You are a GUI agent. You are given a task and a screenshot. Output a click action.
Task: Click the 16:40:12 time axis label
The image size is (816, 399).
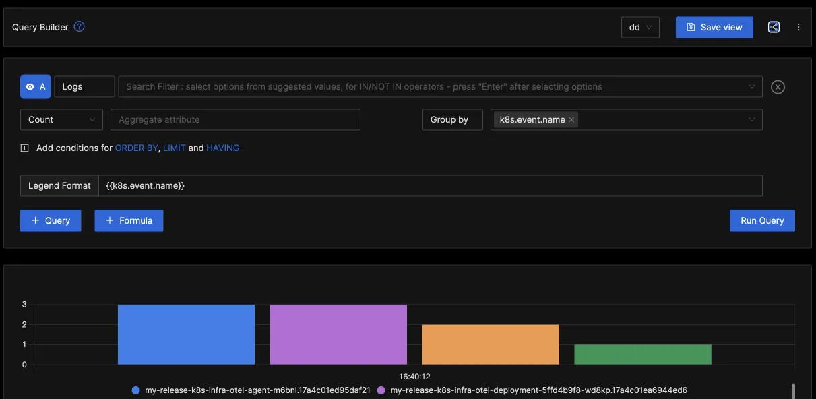(414, 377)
